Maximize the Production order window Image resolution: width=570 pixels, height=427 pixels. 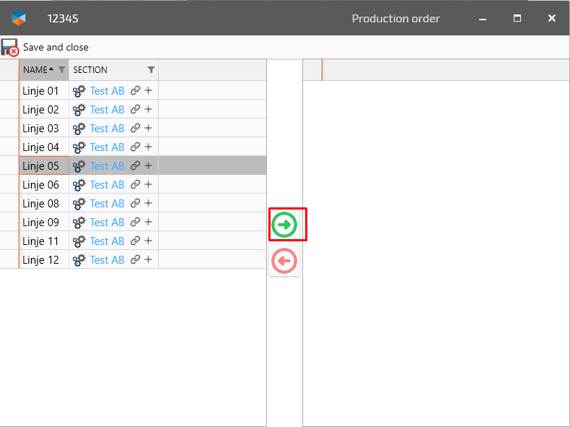517,18
